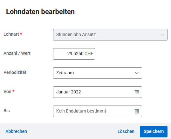The width and height of the screenshot is (171, 139).
Task: Click the Januar 2022 date field
Action: 98,92
